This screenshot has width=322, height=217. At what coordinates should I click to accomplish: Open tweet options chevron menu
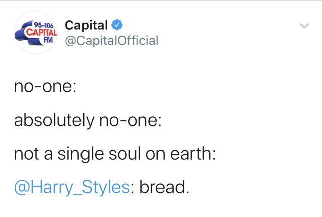click(304, 26)
